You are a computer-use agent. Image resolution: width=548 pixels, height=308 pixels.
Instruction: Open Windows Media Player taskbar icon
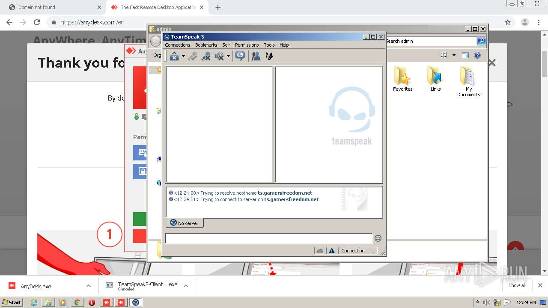click(63, 302)
